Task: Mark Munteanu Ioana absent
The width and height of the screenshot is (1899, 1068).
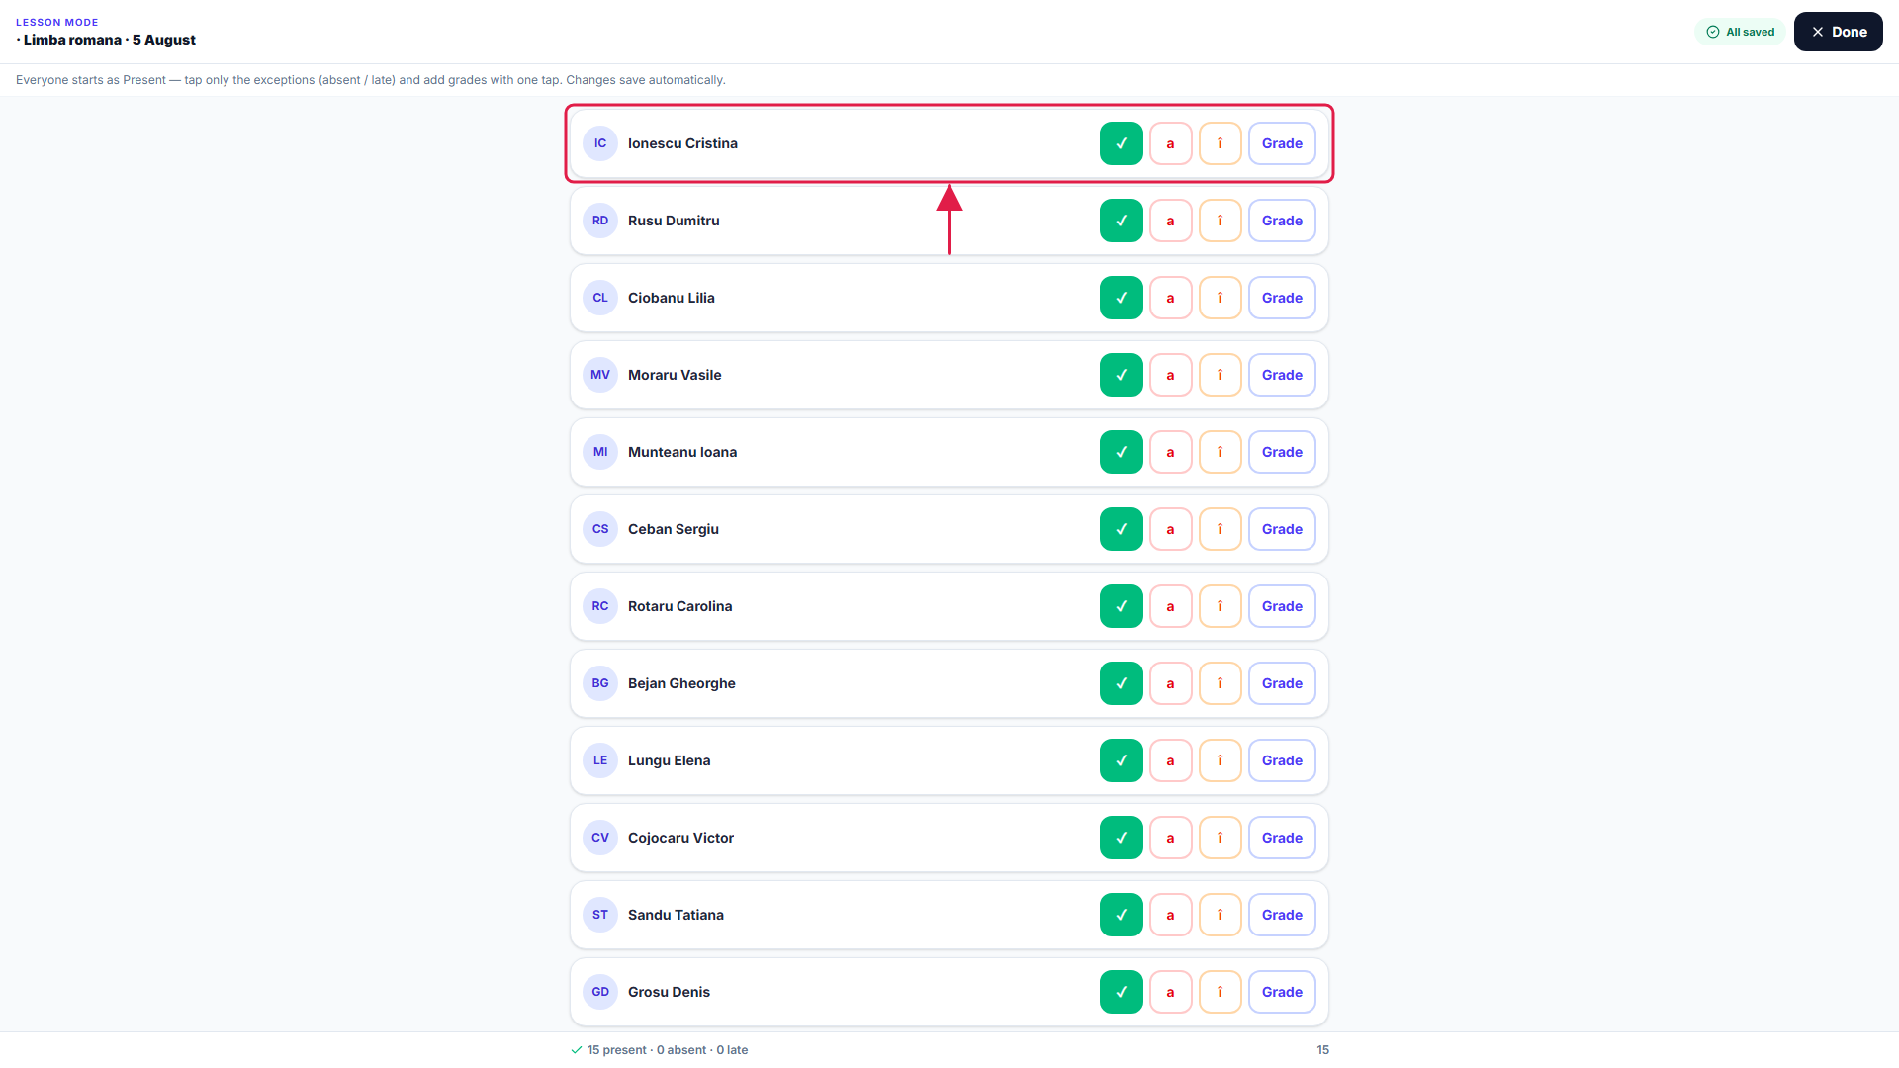Action: (x=1170, y=452)
